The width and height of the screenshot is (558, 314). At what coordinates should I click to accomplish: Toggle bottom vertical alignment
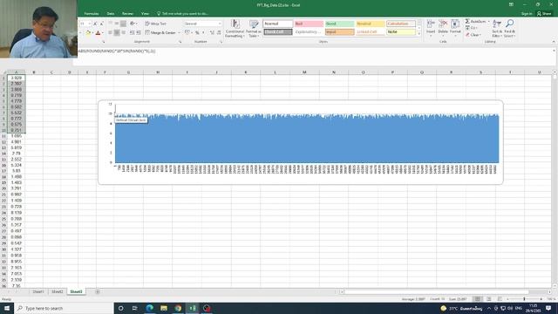[x=123, y=24]
